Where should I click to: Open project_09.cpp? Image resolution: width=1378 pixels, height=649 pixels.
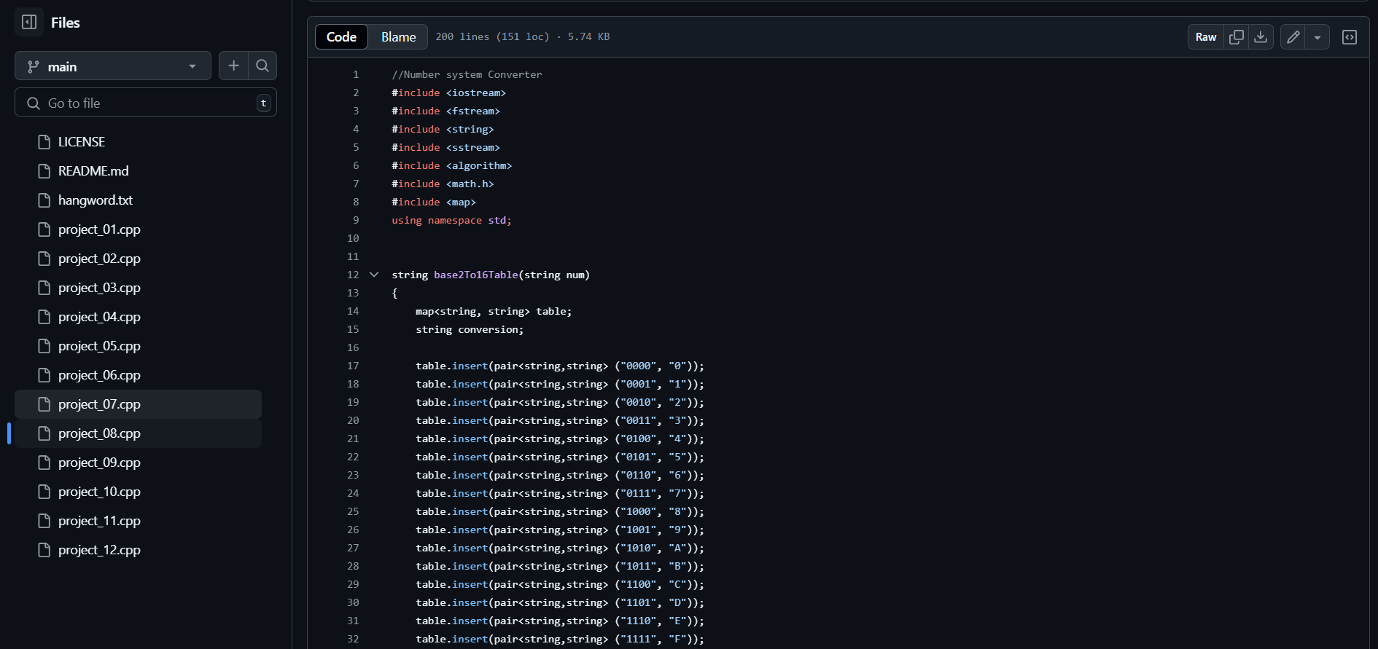[138, 463]
